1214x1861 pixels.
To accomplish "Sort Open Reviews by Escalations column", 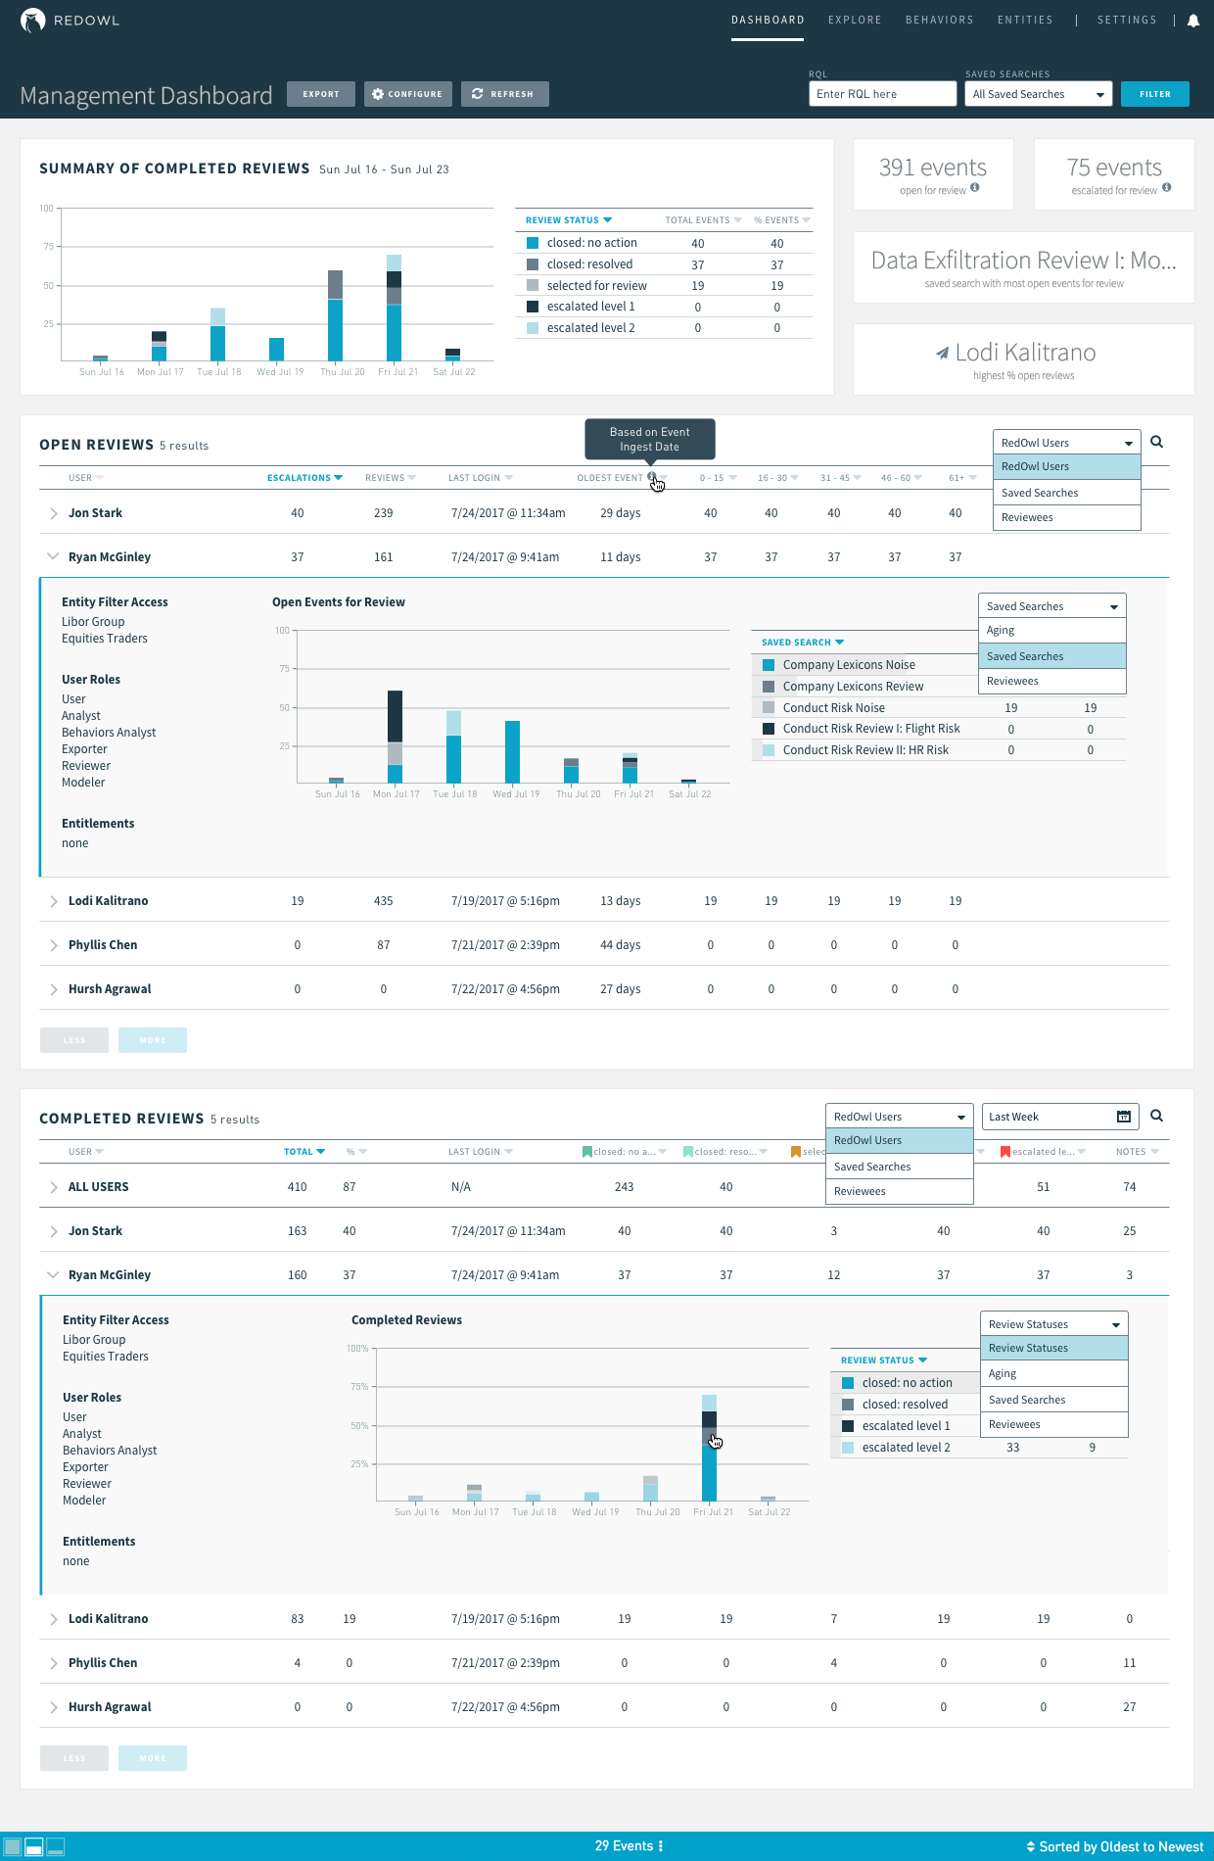I will [304, 478].
